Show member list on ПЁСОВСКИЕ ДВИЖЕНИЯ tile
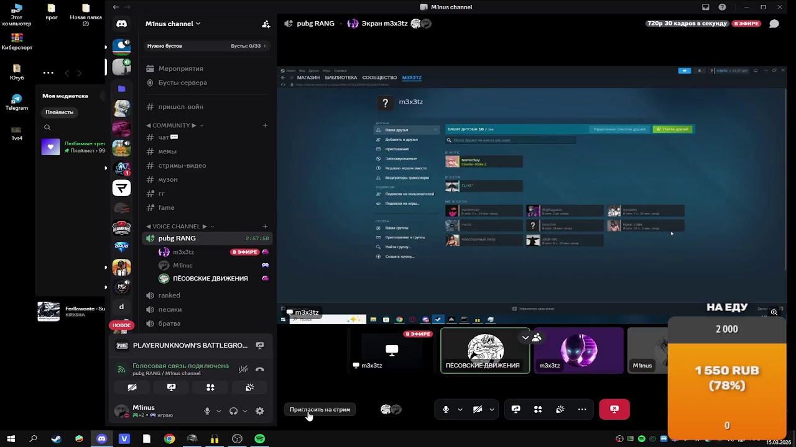 point(537,338)
